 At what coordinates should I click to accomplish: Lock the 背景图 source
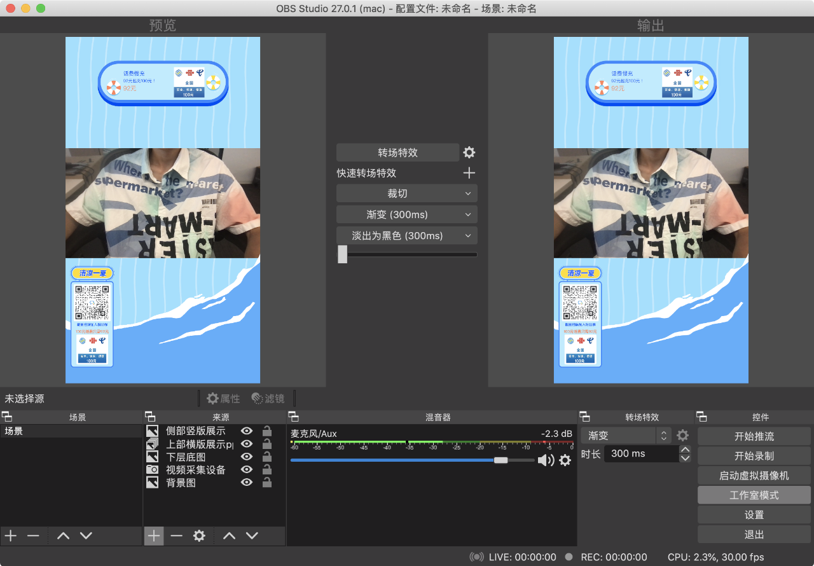pos(267,483)
